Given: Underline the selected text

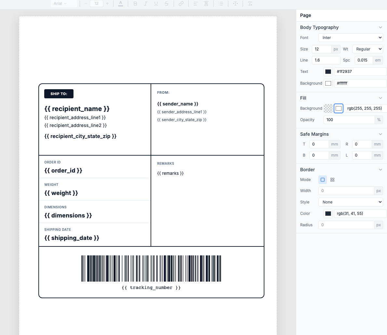Looking at the screenshot, I should click(156, 4).
